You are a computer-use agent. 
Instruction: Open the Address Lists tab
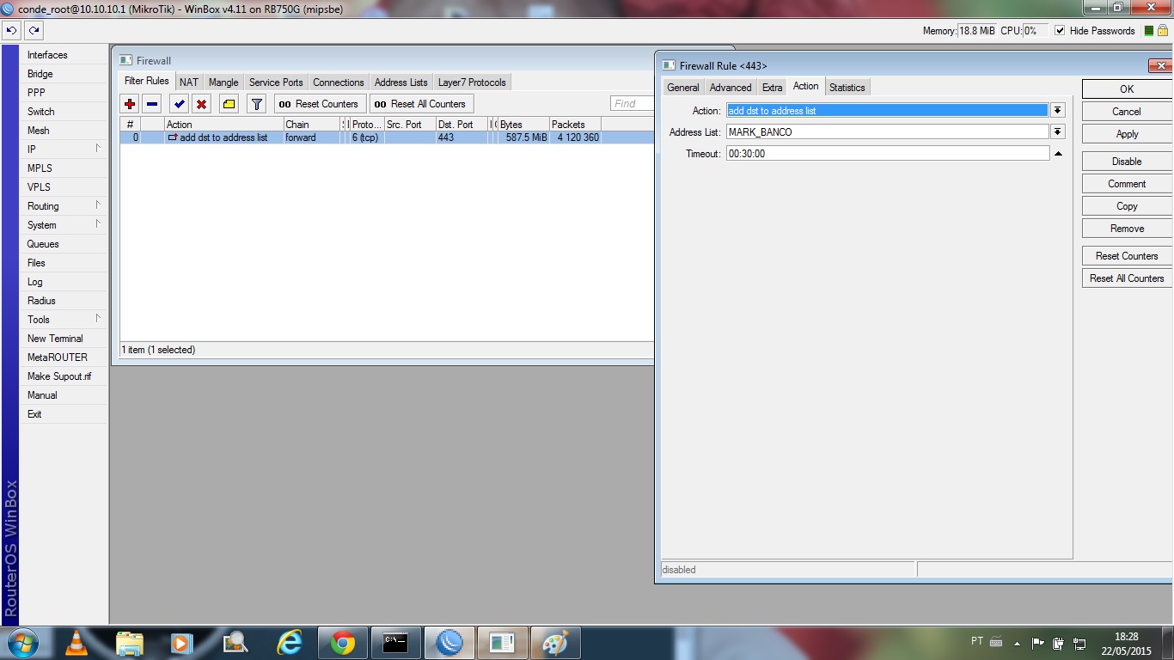tap(401, 82)
